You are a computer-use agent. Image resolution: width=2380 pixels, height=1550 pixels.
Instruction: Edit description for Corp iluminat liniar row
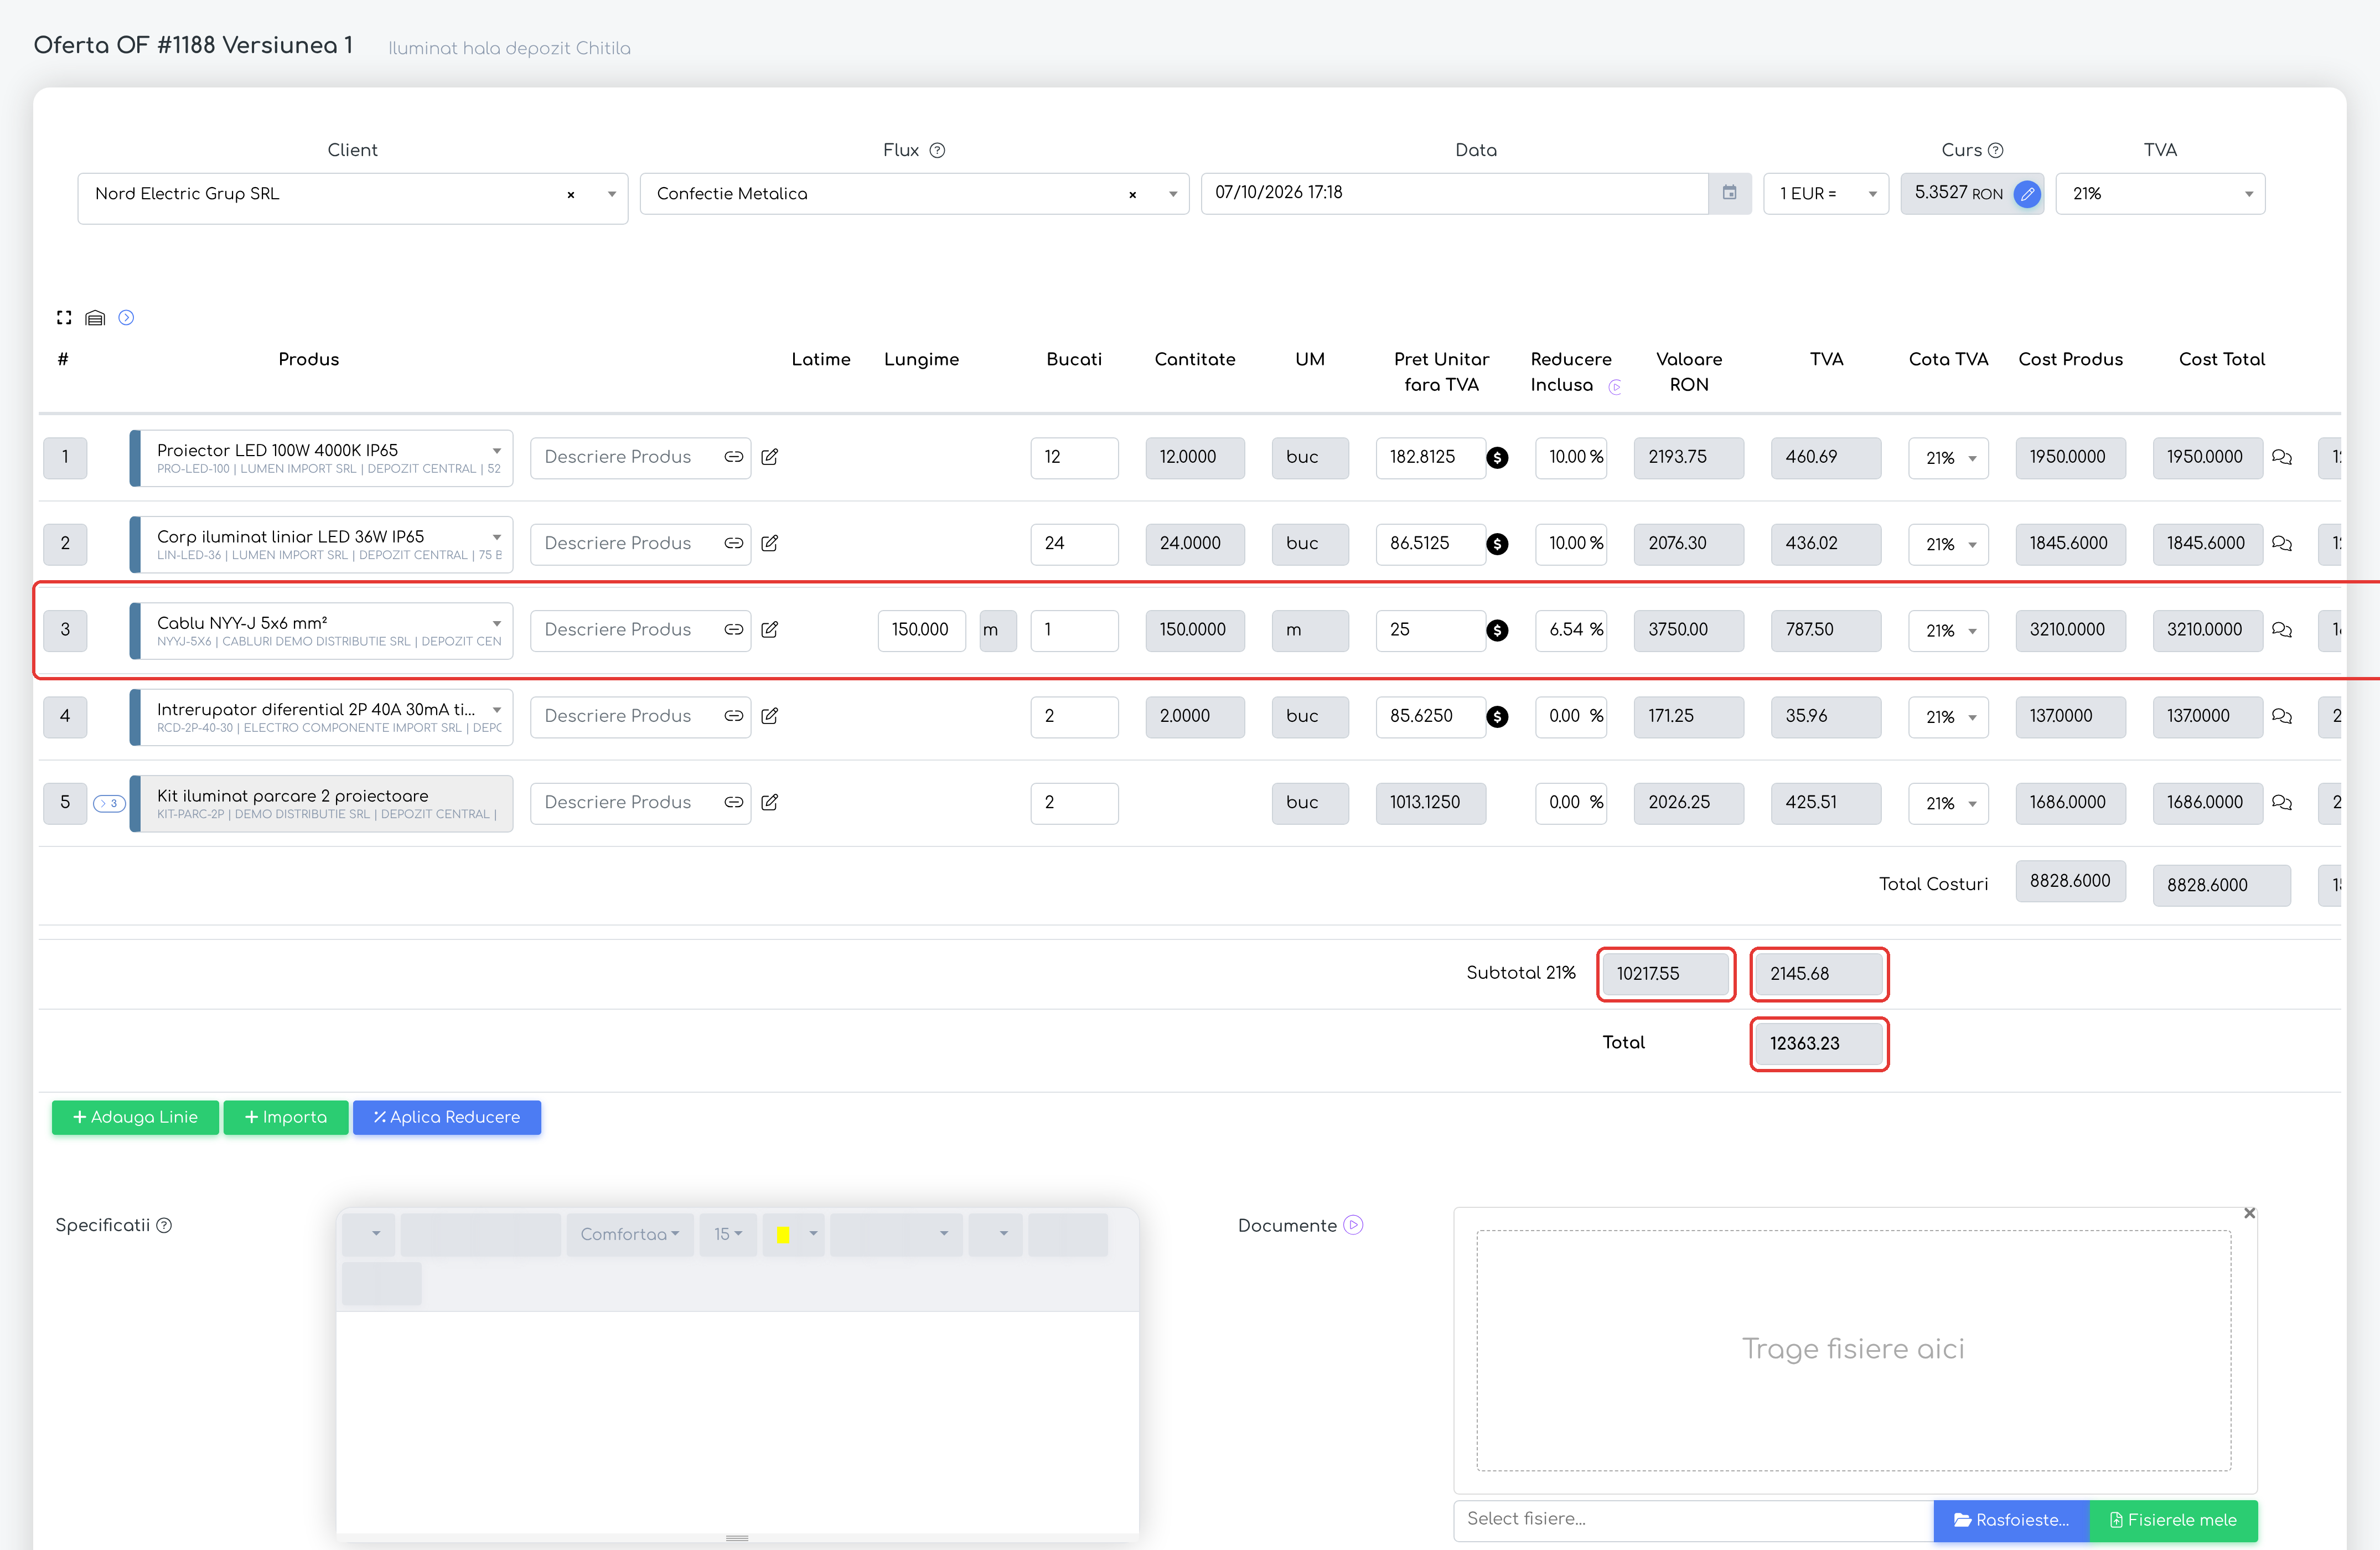pos(769,543)
